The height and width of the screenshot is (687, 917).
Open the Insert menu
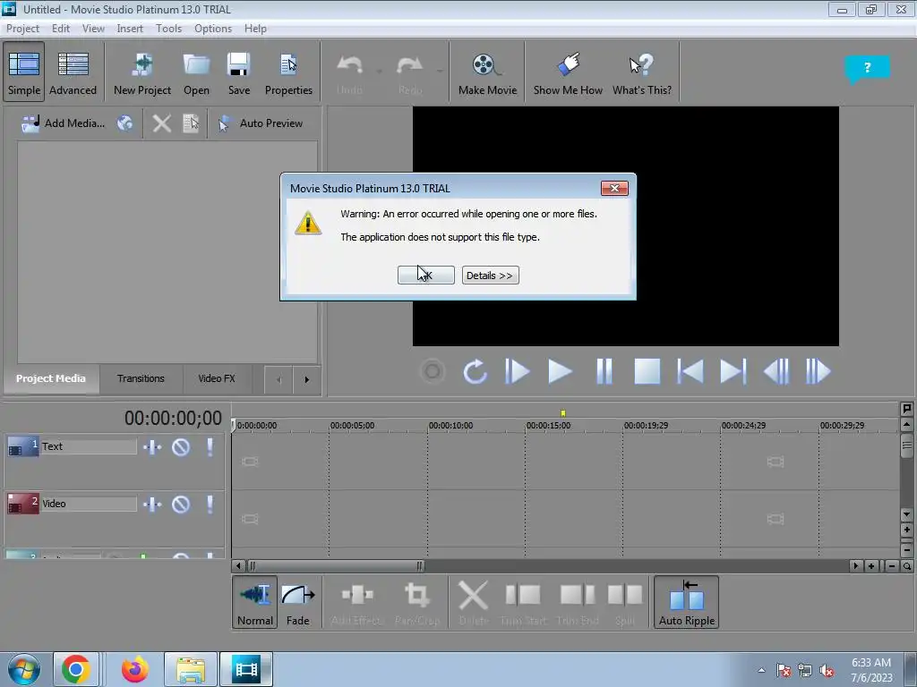130,28
